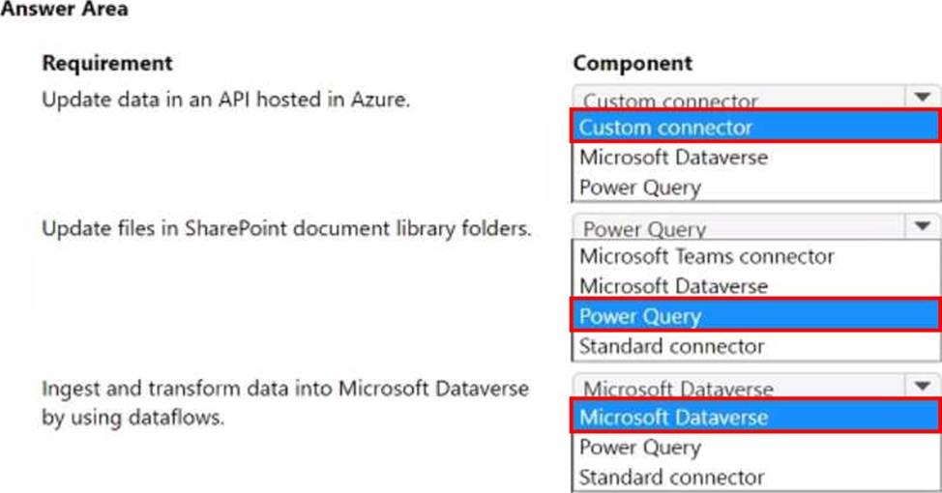
Task: Select highlighted Power Query in second list
Action: 755,315
